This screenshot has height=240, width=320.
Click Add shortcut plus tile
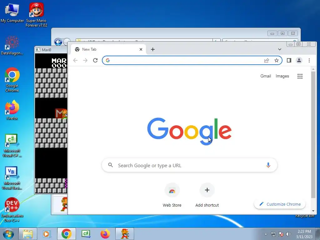pyautogui.click(x=207, y=195)
